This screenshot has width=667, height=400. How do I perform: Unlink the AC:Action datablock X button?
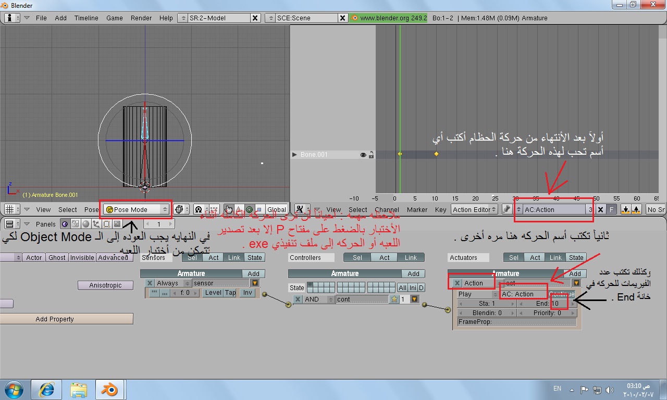pos(600,209)
